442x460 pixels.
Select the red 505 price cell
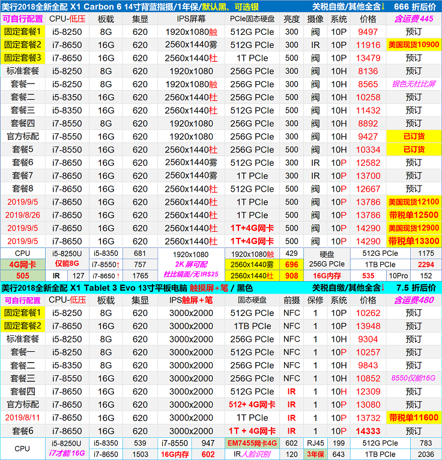click(x=23, y=276)
